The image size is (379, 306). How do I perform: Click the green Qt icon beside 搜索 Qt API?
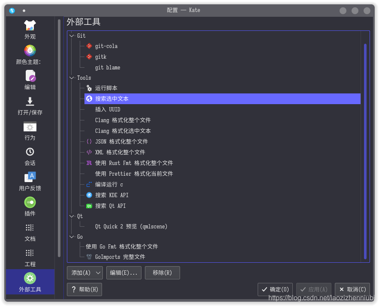[x=89, y=206]
